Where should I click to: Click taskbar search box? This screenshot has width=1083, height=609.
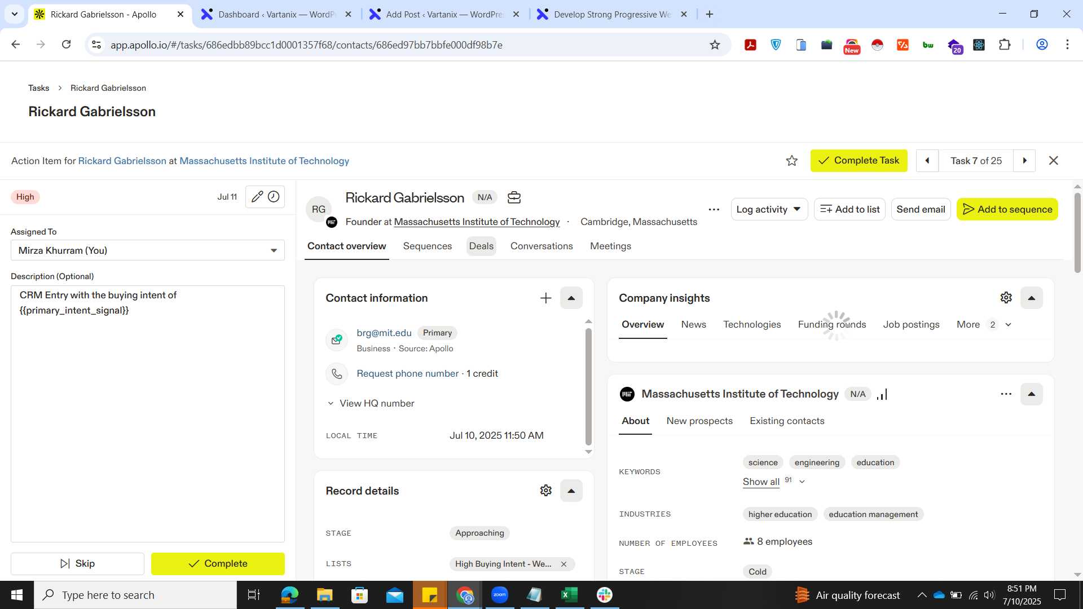[135, 595]
